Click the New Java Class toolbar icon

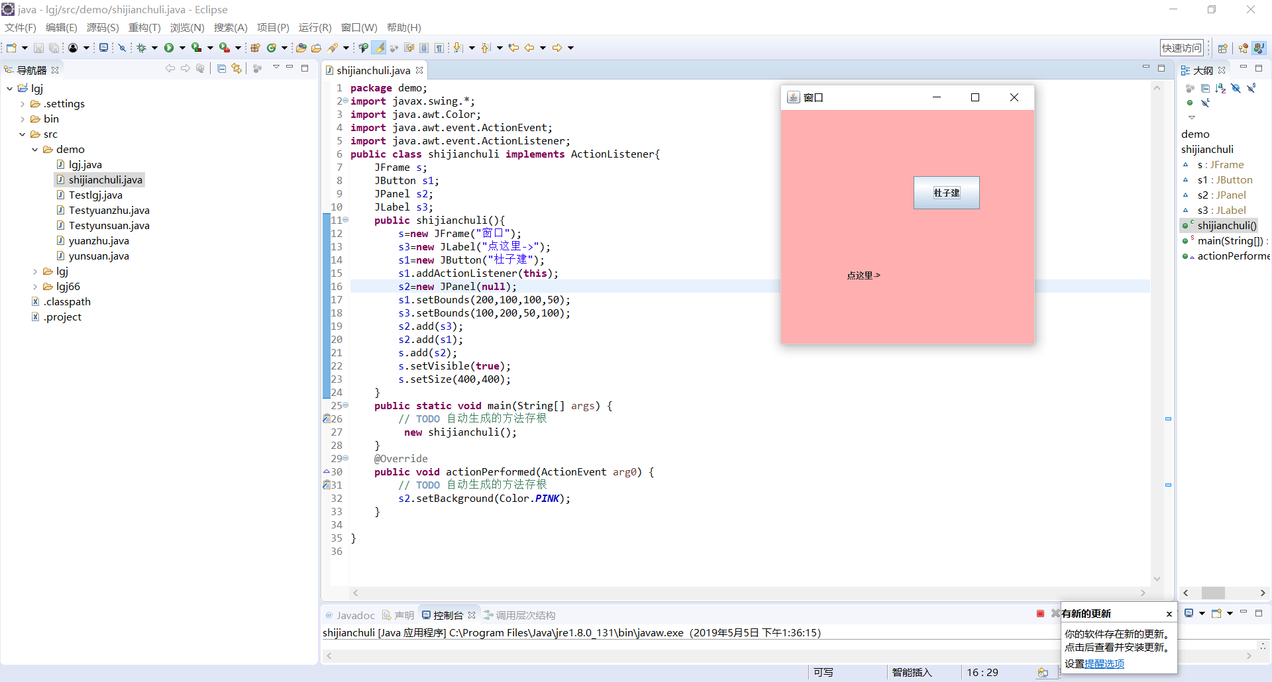pyautogui.click(x=271, y=48)
